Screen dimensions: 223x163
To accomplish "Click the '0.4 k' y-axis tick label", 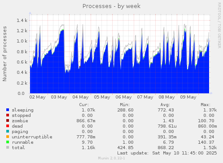I will coord(22,73).
